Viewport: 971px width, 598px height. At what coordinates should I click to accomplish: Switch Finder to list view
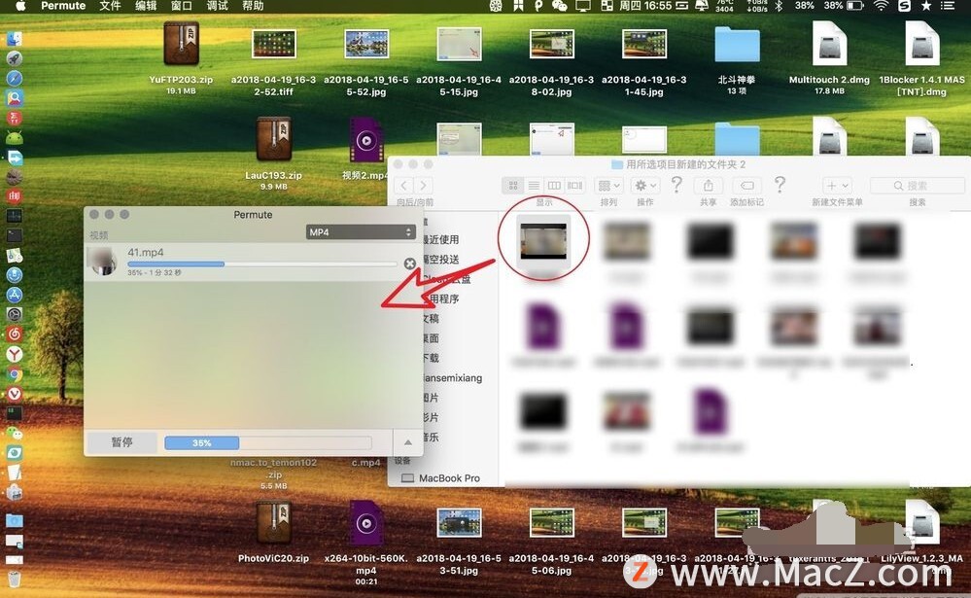point(534,186)
